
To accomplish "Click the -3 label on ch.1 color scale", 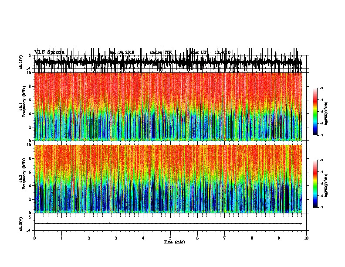I will pyautogui.click(x=321, y=88).
